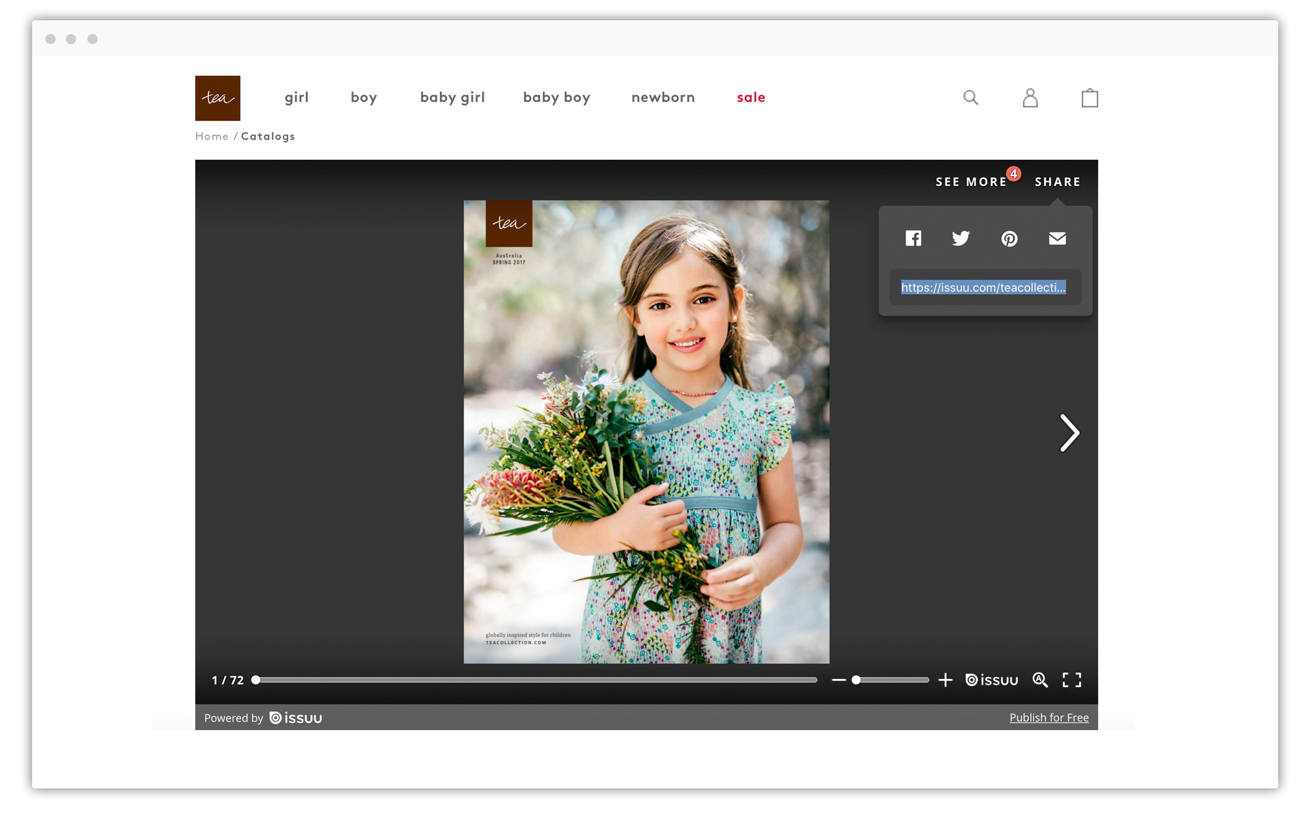The width and height of the screenshot is (1309, 827).
Task: Open the account profile icon
Action: (x=1029, y=97)
